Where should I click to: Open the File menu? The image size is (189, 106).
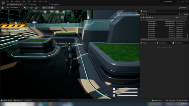tap(7, 1)
